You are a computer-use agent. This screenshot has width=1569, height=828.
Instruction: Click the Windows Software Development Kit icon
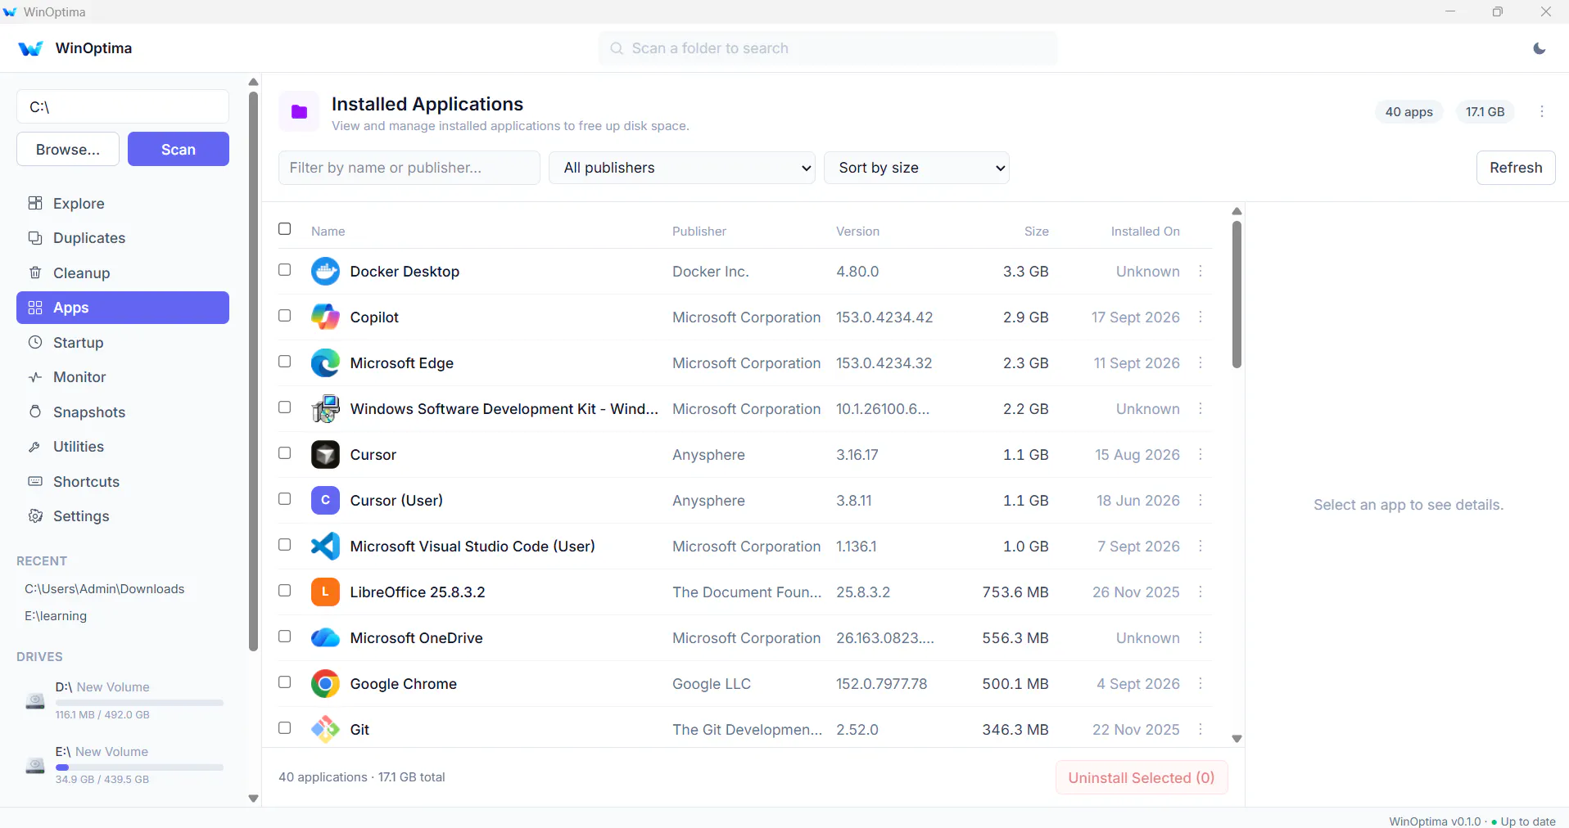click(x=325, y=408)
